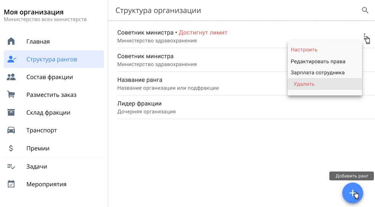This screenshot has height=207, width=375.
Task: Open search with the magnifier icon
Action: pyautogui.click(x=365, y=10)
